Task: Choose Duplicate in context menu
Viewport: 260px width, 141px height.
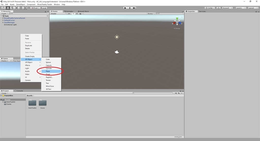Action: pyautogui.click(x=31, y=46)
